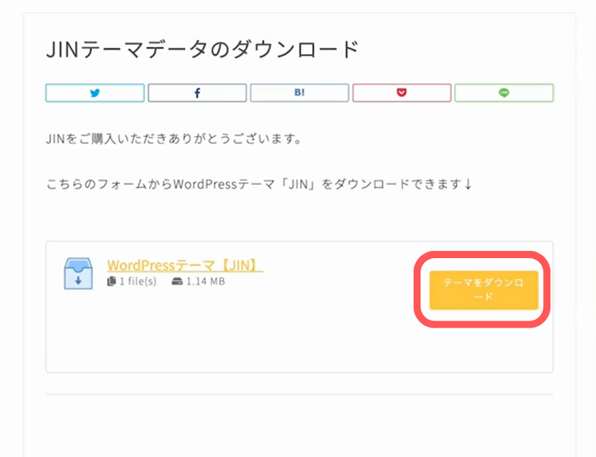This screenshot has height=457, width=596.
Task: Click the 「JIN」 text in the paragraph
Action: click(297, 184)
